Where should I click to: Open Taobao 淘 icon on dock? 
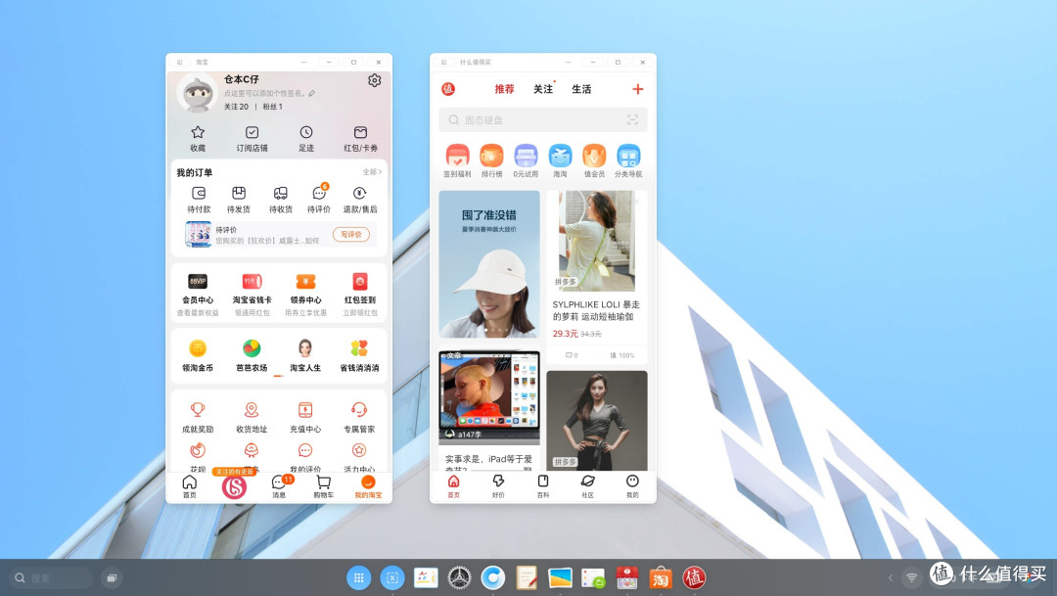(x=661, y=577)
